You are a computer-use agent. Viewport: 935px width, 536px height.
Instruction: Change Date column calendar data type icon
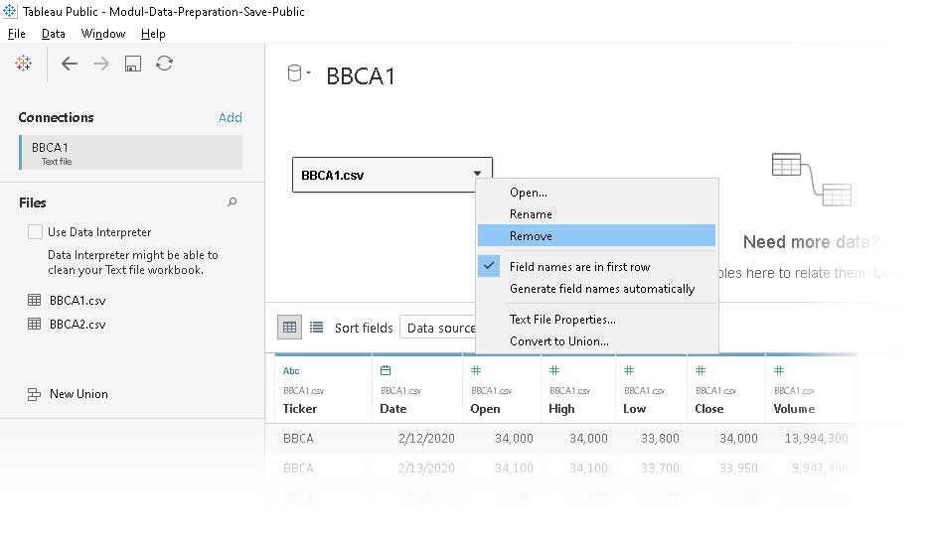pos(386,370)
